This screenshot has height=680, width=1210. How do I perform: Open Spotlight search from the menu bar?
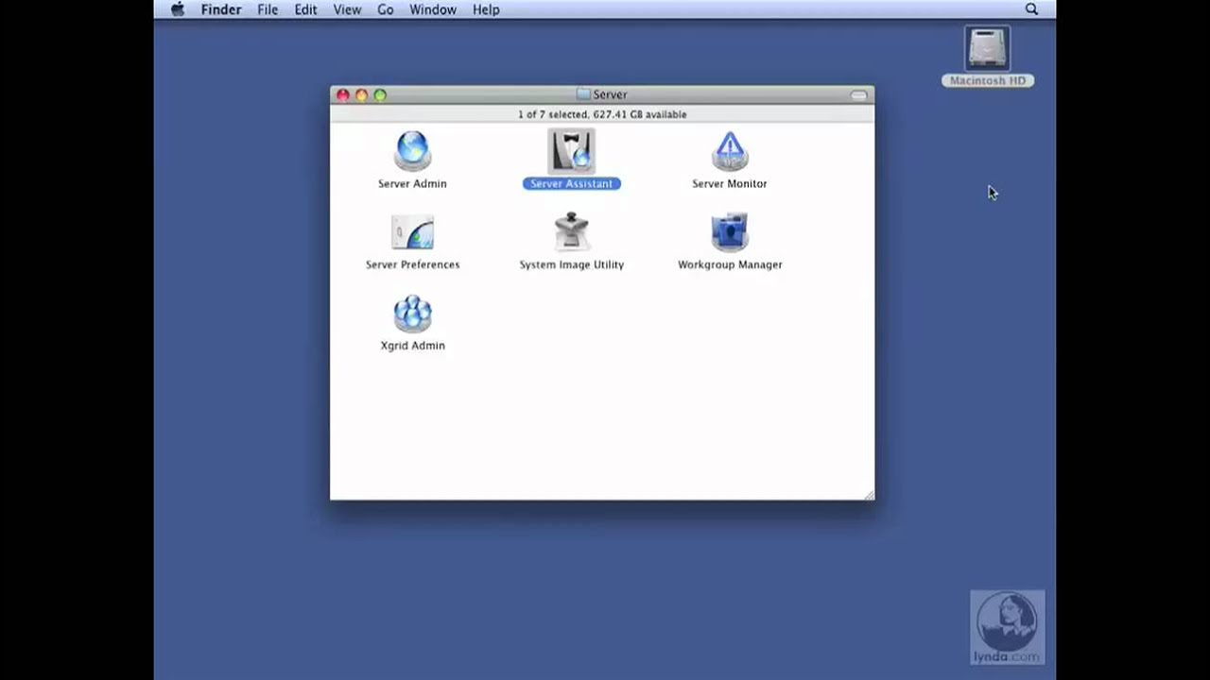click(x=1031, y=9)
